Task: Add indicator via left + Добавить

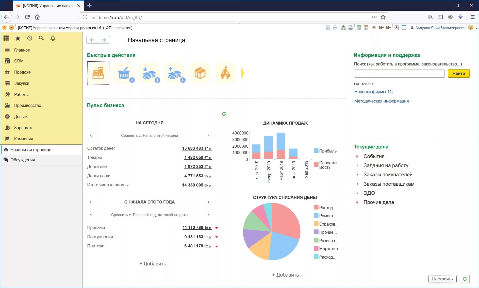Action: coord(153,264)
